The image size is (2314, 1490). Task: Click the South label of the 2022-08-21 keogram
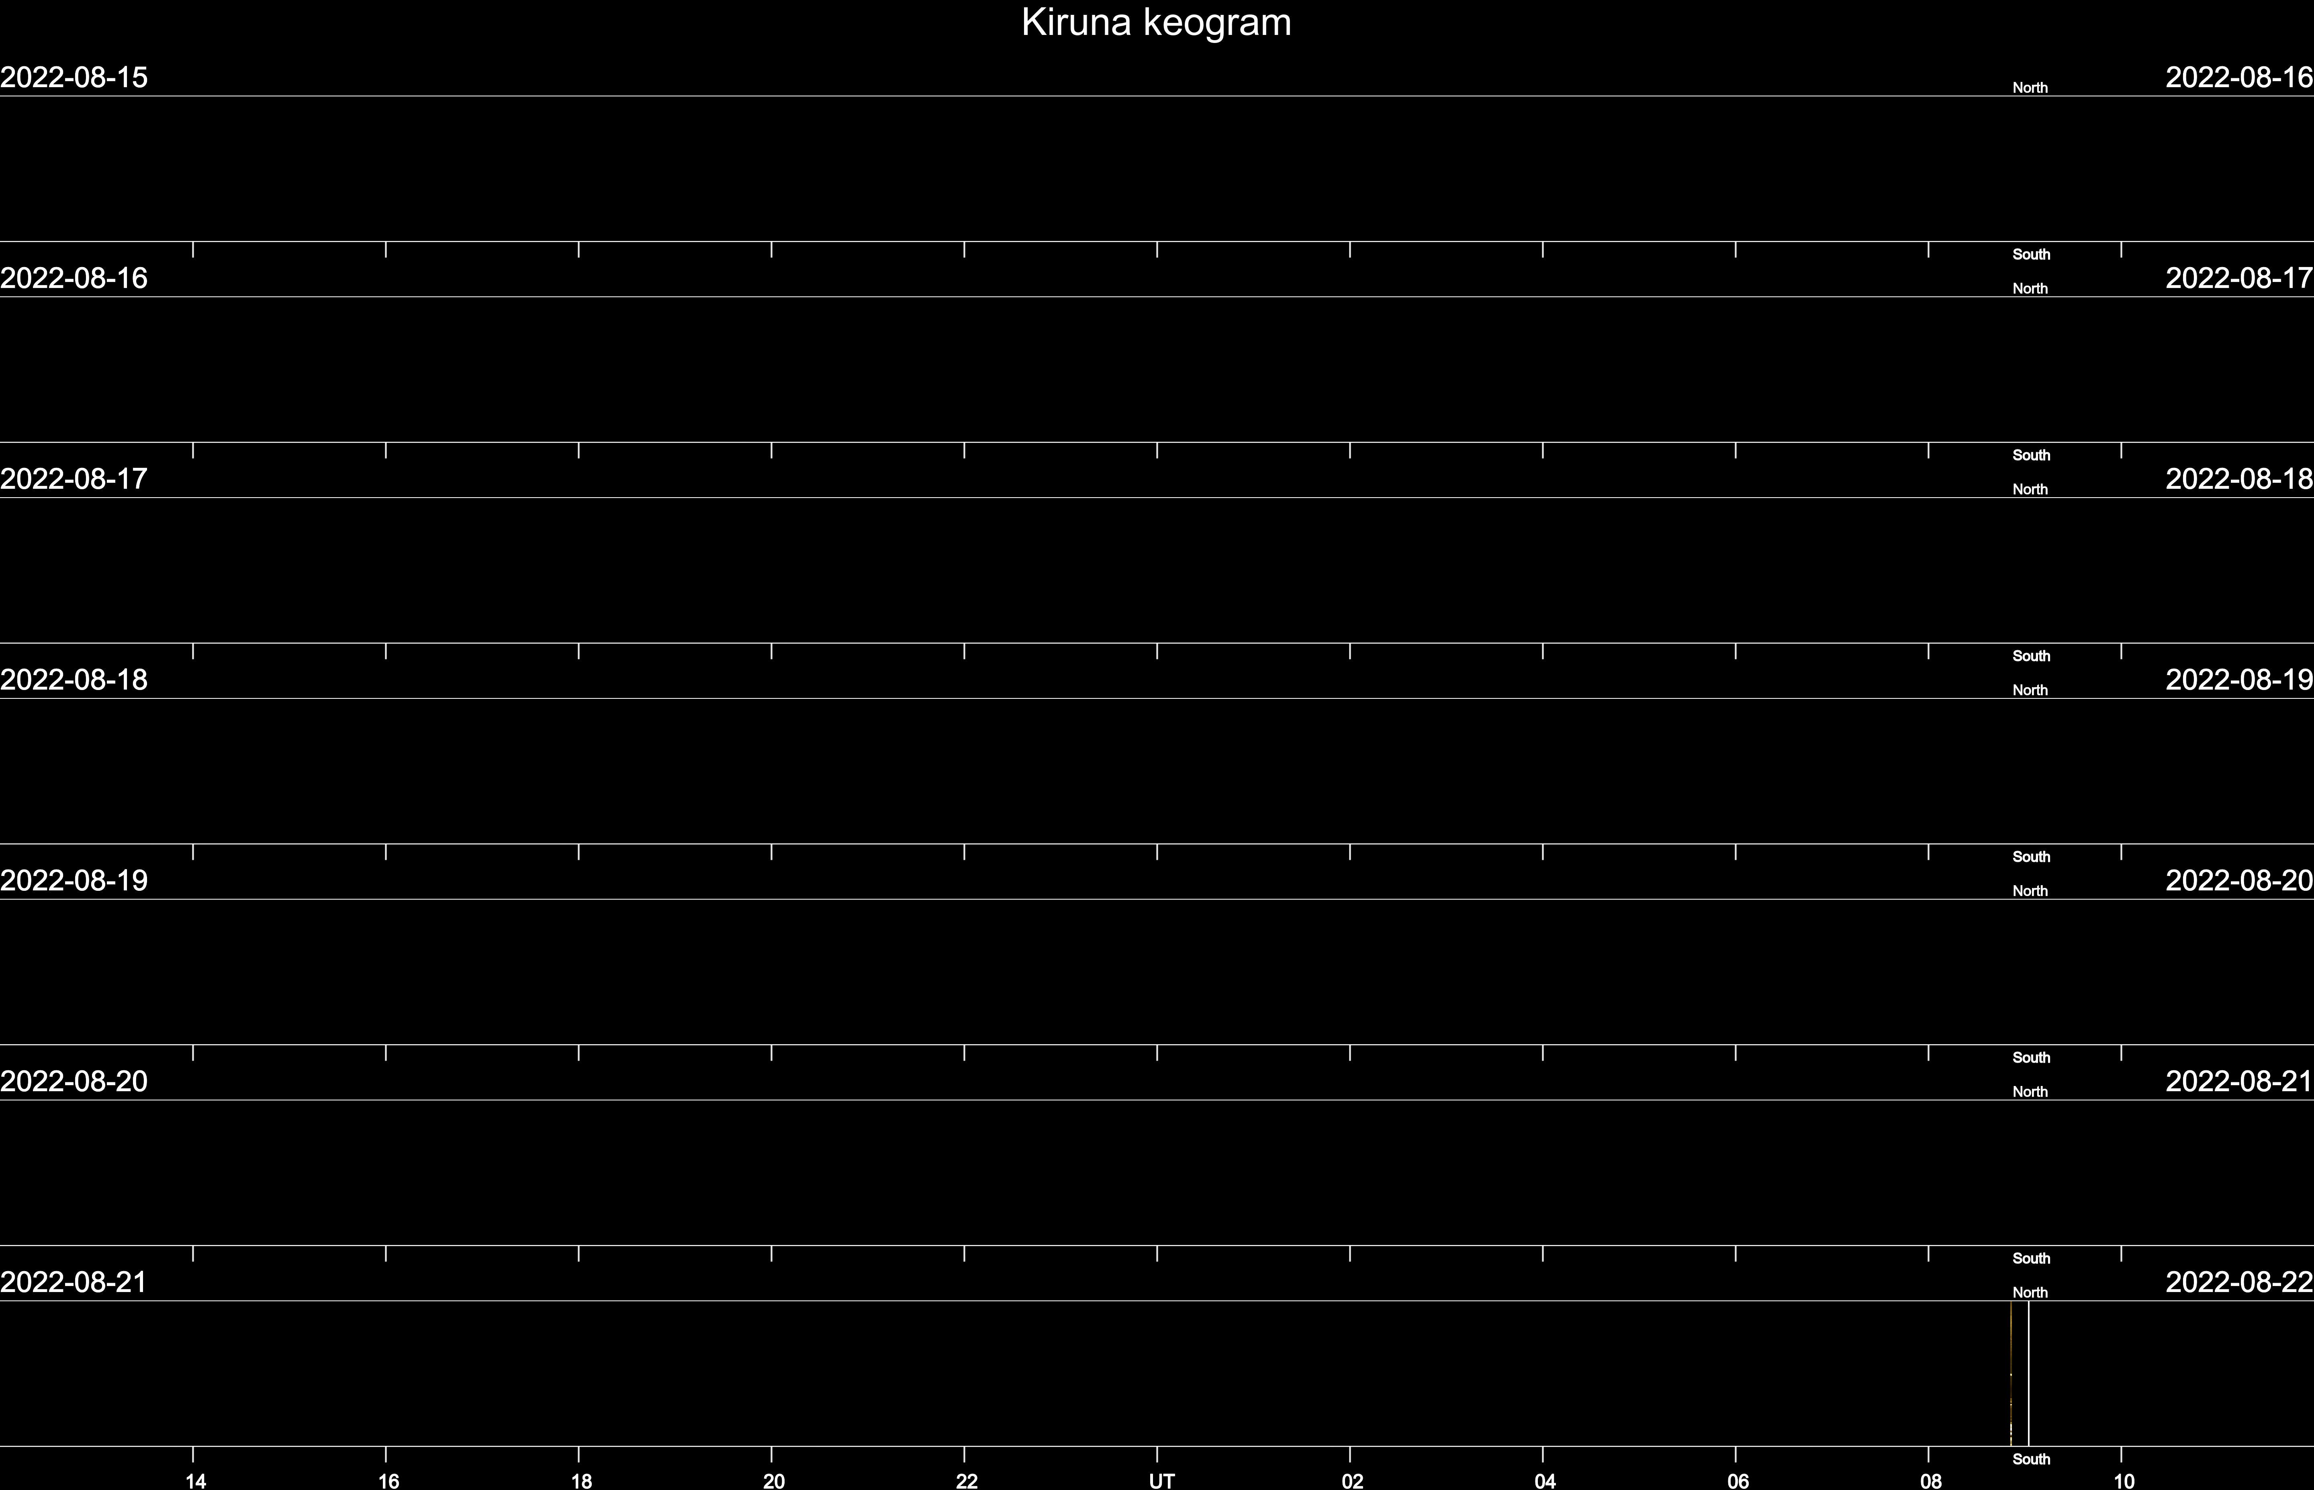(x=2032, y=1459)
